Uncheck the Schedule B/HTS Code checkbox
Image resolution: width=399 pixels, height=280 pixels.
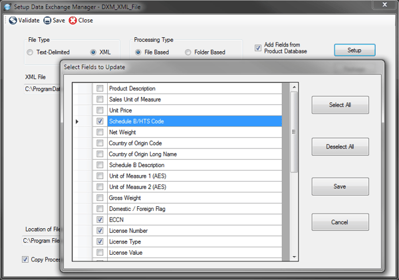click(x=100, y=121)
